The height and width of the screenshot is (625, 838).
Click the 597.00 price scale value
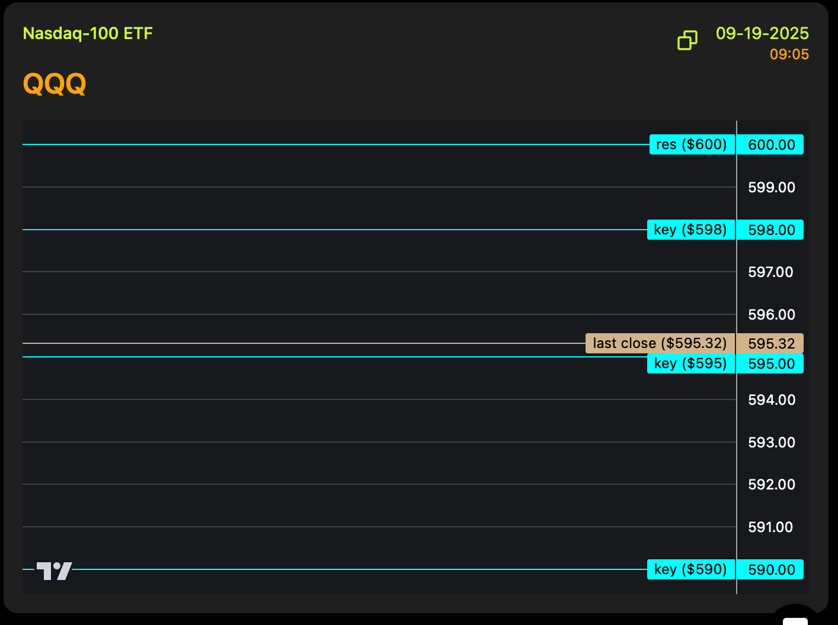click(770, 272)
